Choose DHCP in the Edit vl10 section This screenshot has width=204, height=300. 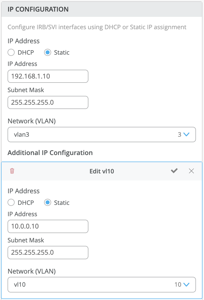[11, 203]
